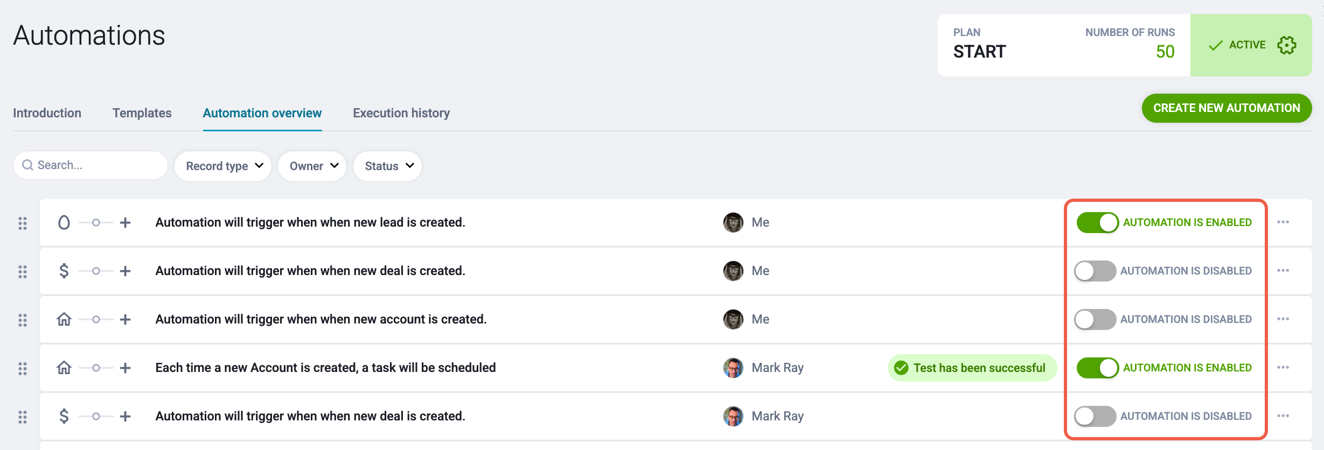The height and width of the screenshot is (450, 1324).
Task: Click Create New Automation button
Action: coord(1227,108)
